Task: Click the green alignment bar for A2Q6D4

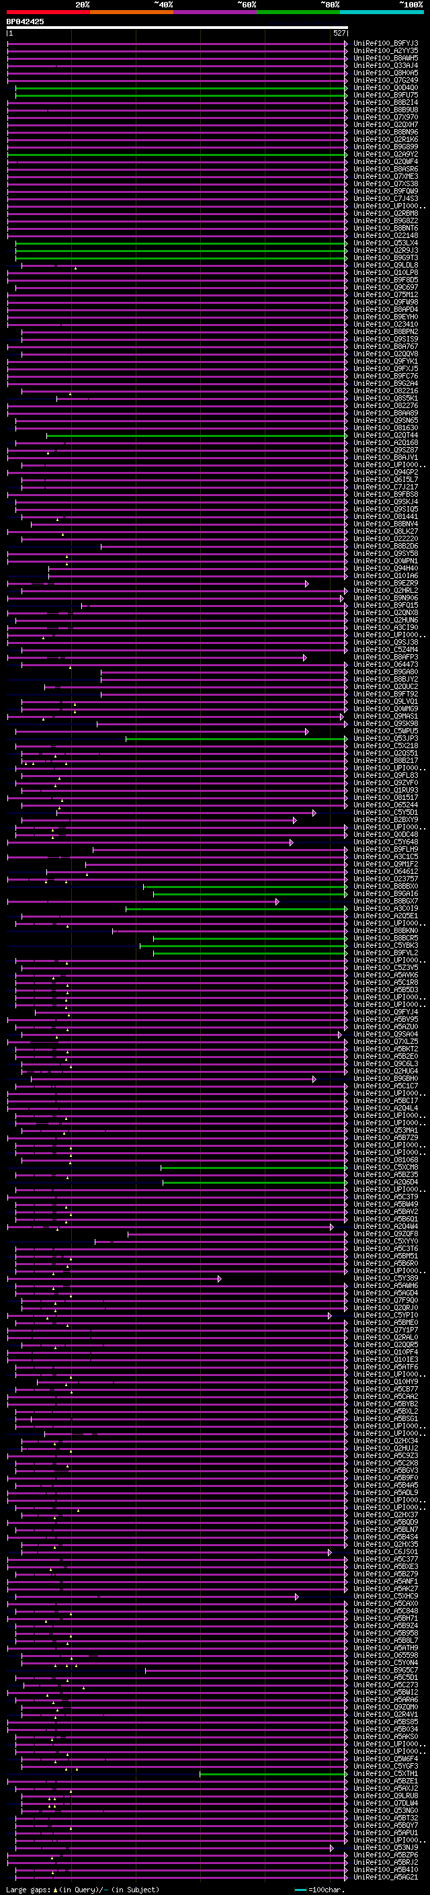Action: (255, 1182)
